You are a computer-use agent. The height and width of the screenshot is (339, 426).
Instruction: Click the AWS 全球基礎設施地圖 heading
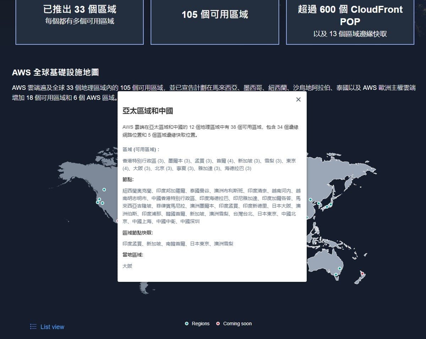pos(55,72)
